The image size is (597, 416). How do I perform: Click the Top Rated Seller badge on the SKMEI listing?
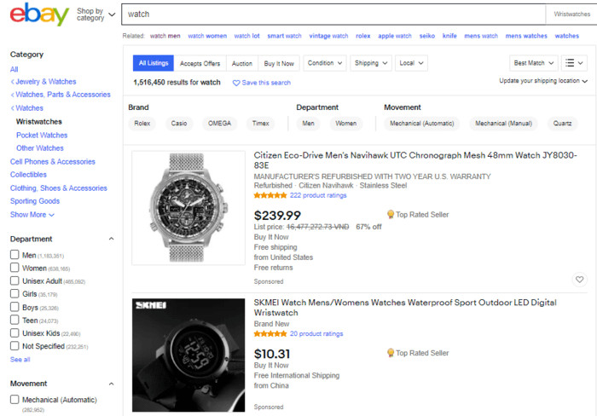[418, 353]
